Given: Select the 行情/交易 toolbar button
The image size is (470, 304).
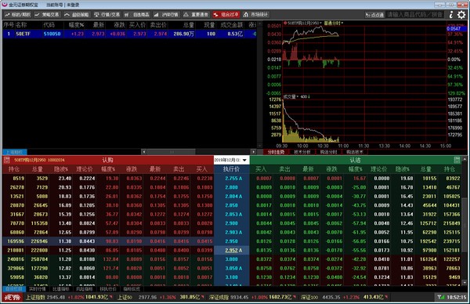Looking at the screenshot, I should tap(107, 14).
